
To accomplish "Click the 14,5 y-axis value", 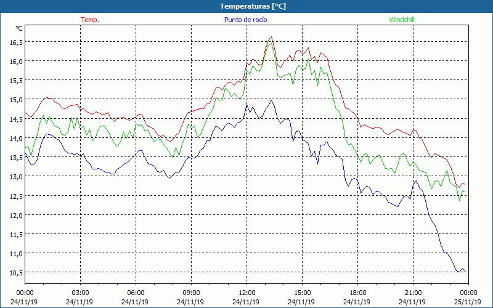I will pos(16,119).
